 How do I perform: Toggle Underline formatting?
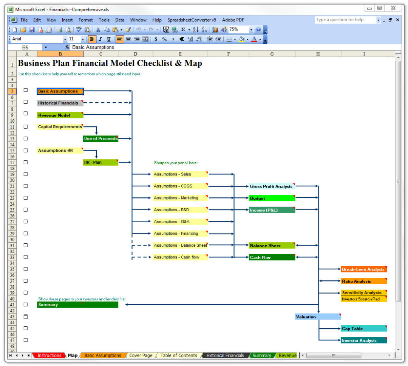pos(109,39)
